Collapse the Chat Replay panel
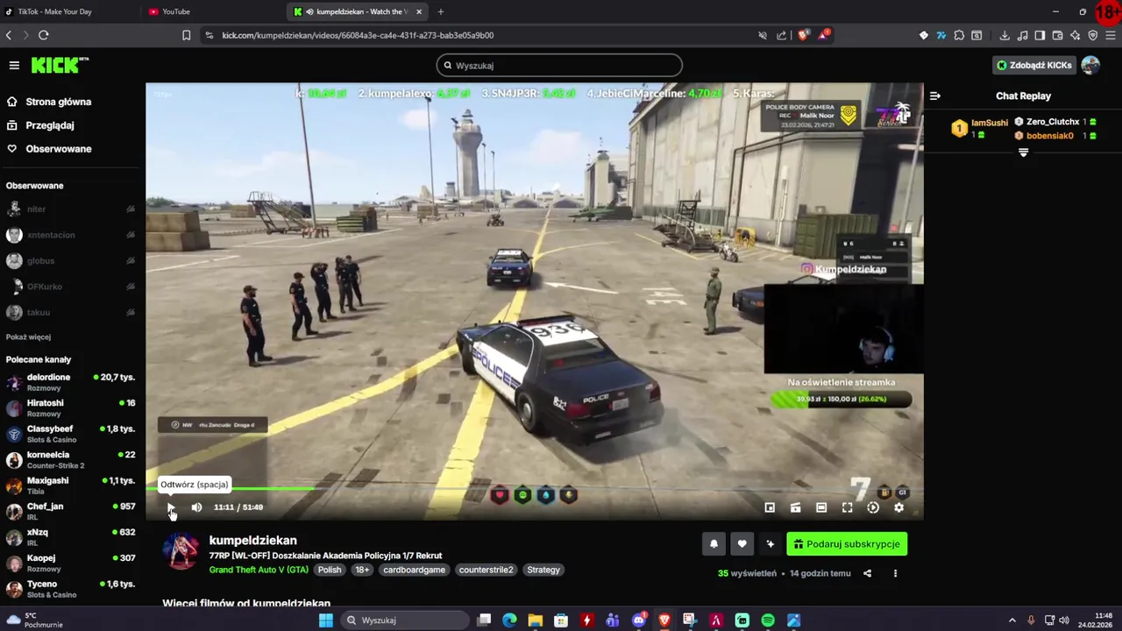This screenshot has height=631, width=1122. (x=935, y=96)
